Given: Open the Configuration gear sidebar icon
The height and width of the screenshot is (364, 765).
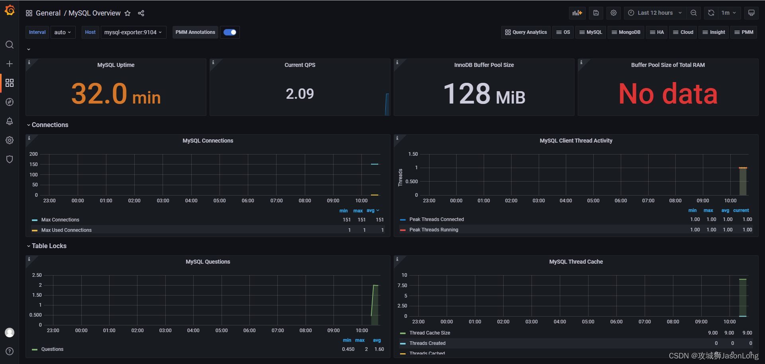Looking at the screenshot, I should tap(10, 140).
